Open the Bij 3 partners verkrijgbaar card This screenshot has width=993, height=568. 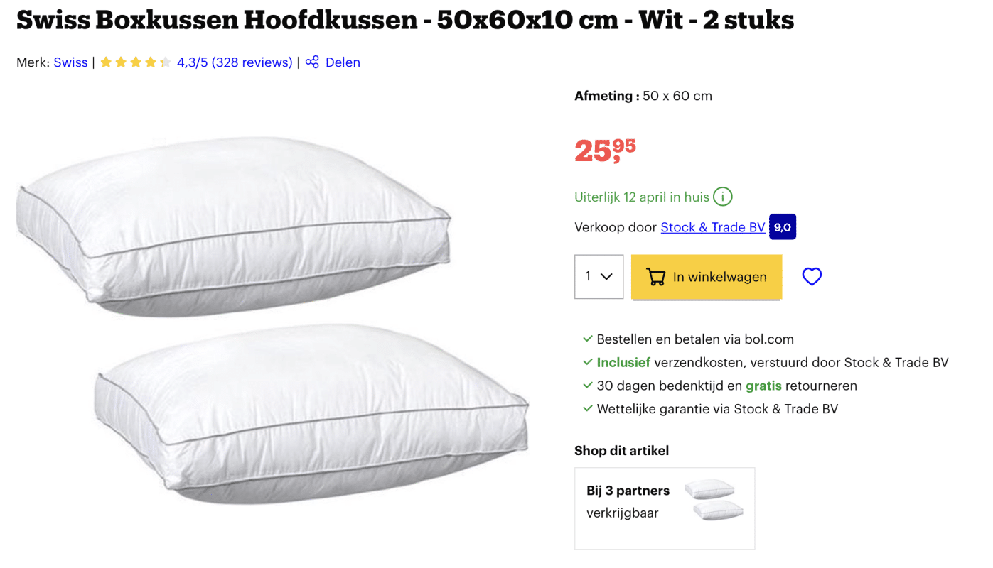(665, 508)
